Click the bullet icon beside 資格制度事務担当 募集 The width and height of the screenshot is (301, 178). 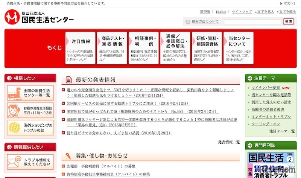pyautogui.click(x=63, y=174)
